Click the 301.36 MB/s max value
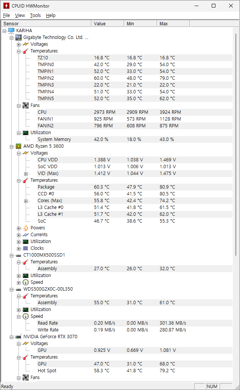The width and height of the screenshot is (240, 390). tap(173, 323)
